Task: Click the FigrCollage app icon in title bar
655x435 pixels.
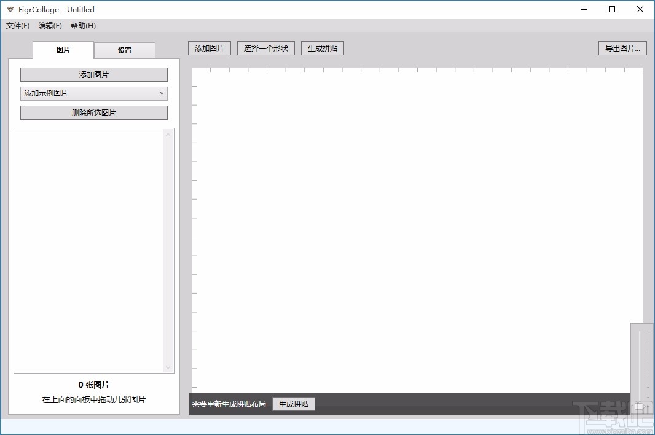Action: [10, 9]
